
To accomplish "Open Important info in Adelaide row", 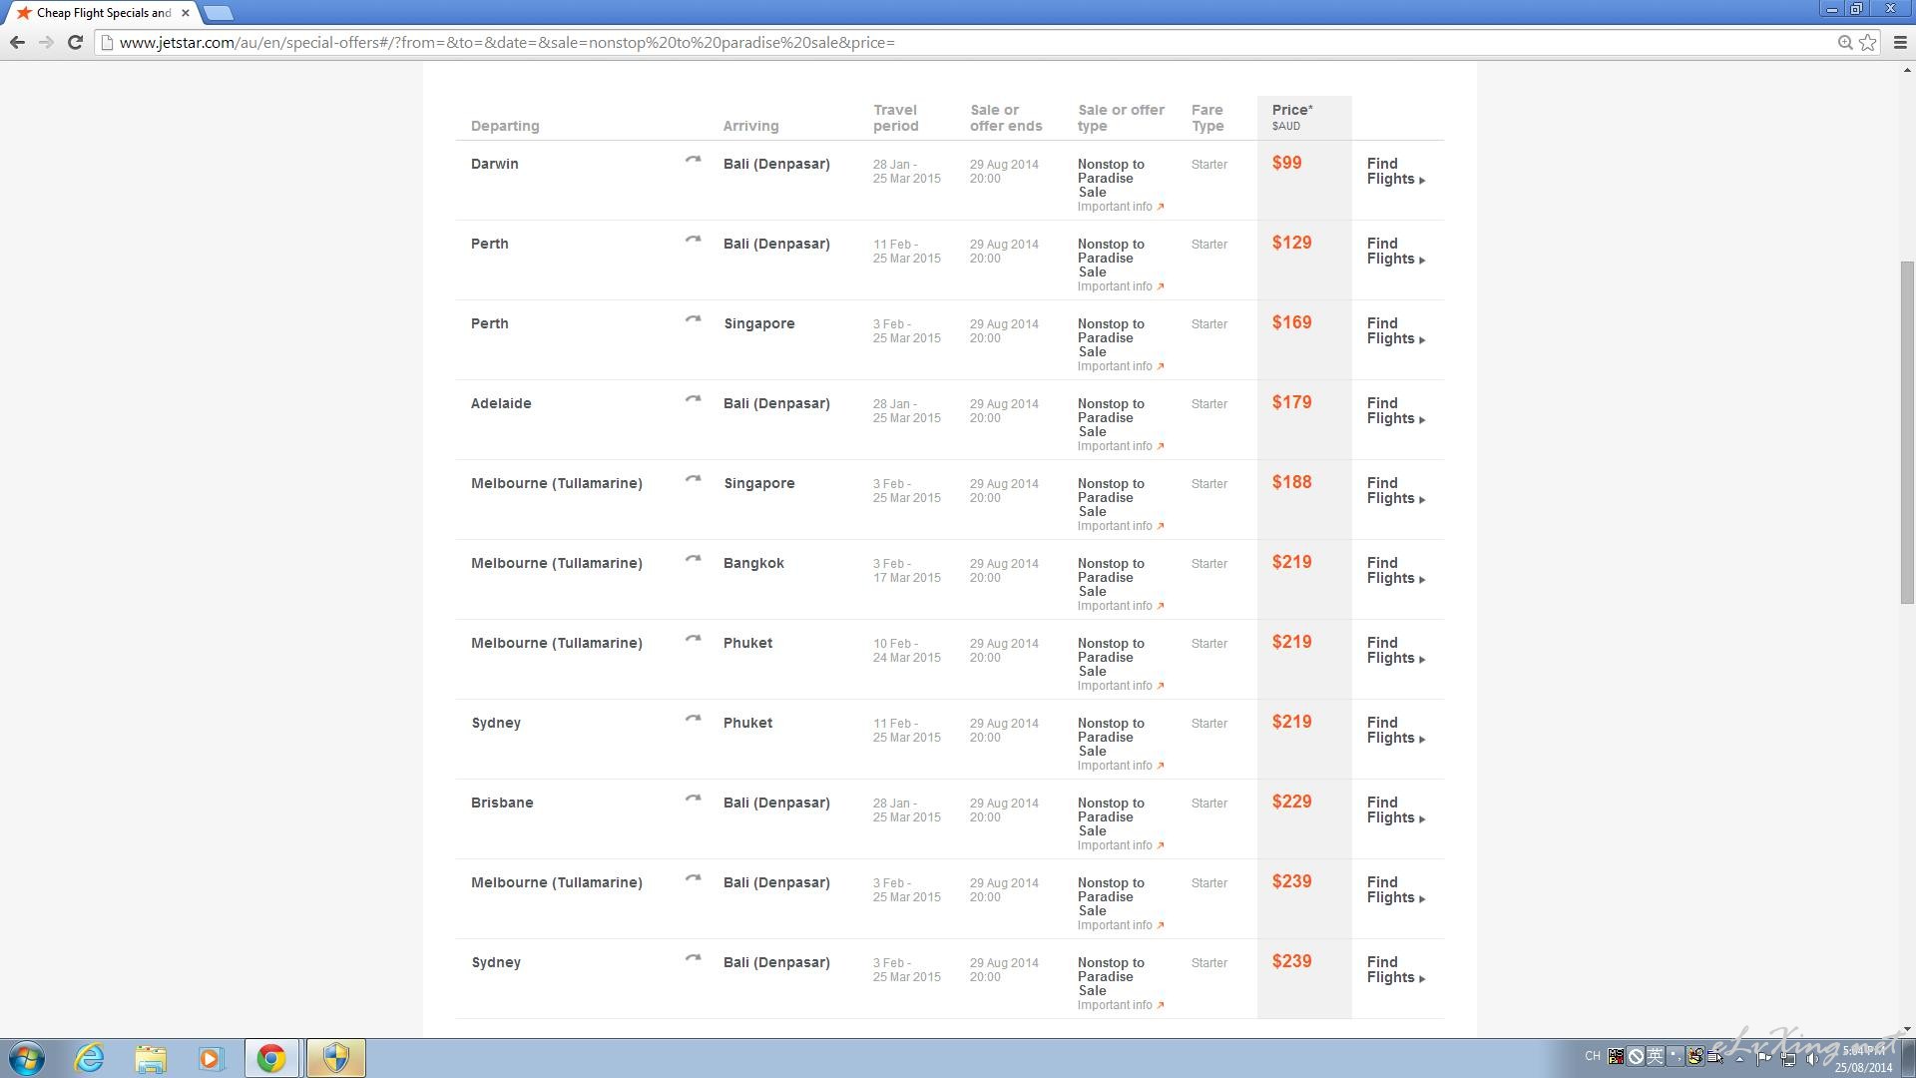I will (x=1121, y=446).
